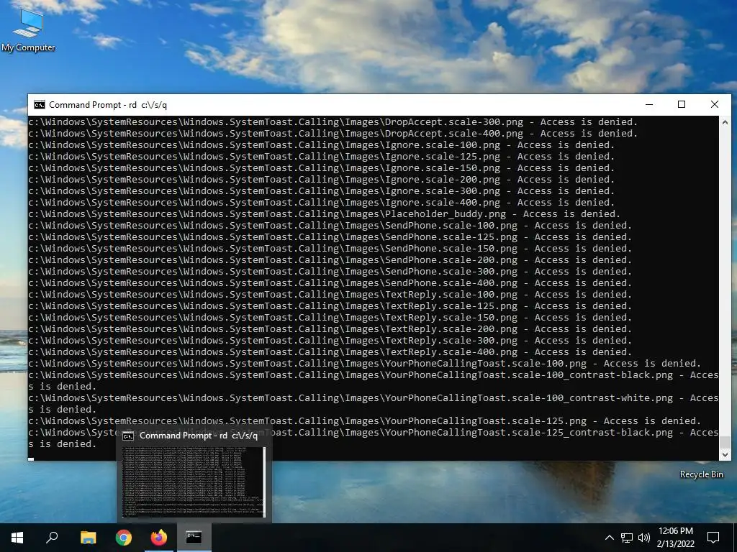This screenshot has width=737, height=552.
Task: Click the Command Prompt title bar icon
Action: pos(40,105)
